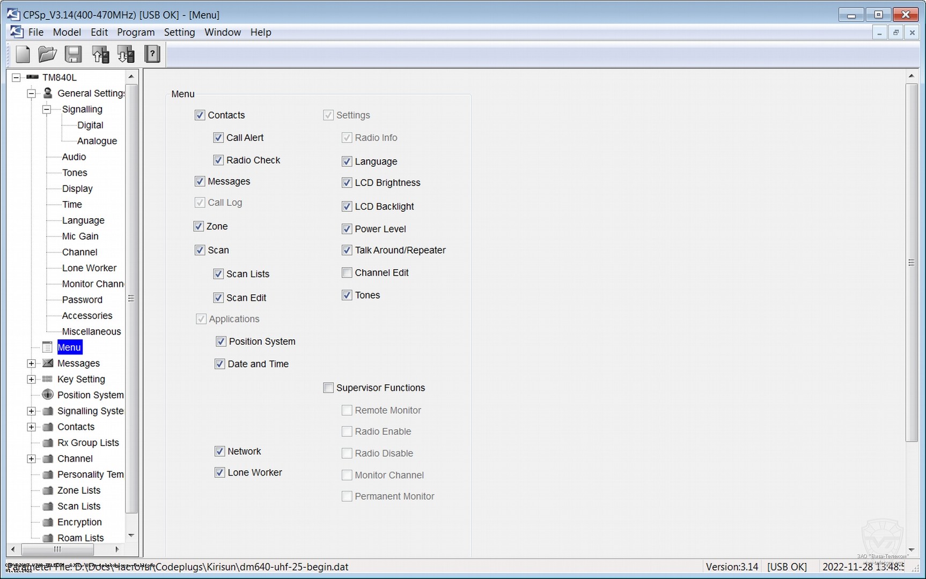
Task: Expand the Channel folder node
Action: click(32, 459)
